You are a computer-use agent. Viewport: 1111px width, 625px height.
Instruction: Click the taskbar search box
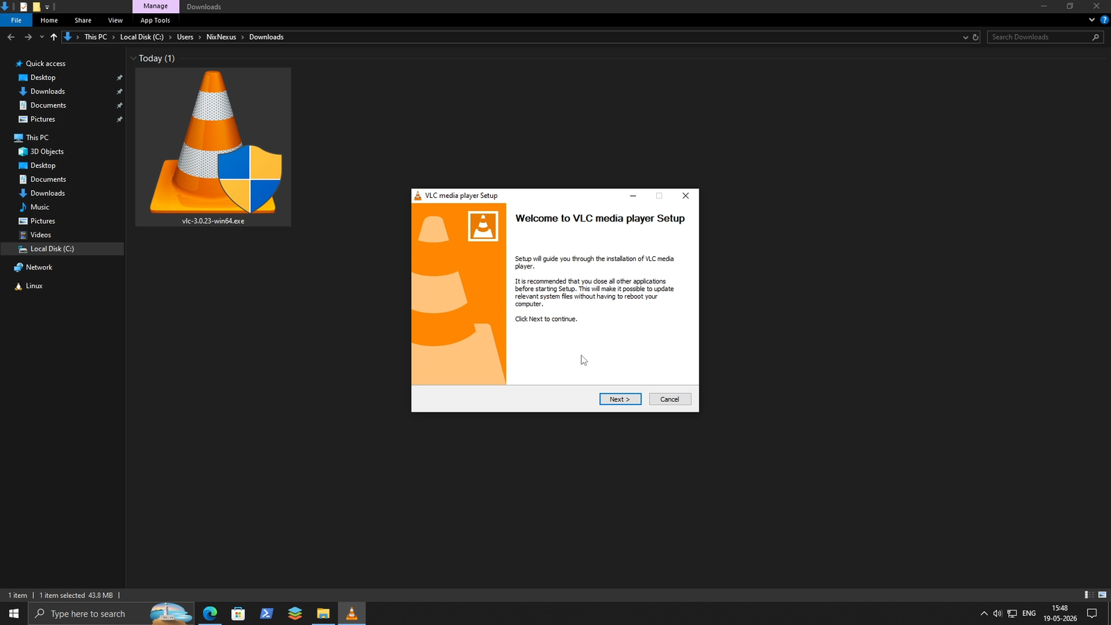point(111,613)
